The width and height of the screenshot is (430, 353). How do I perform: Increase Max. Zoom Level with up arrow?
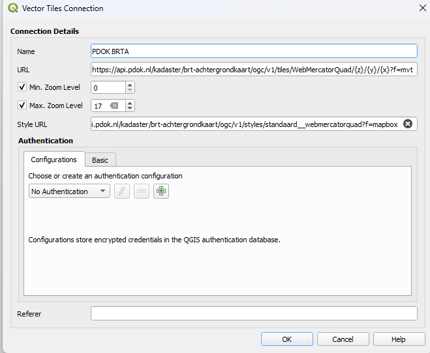[130, 103]
